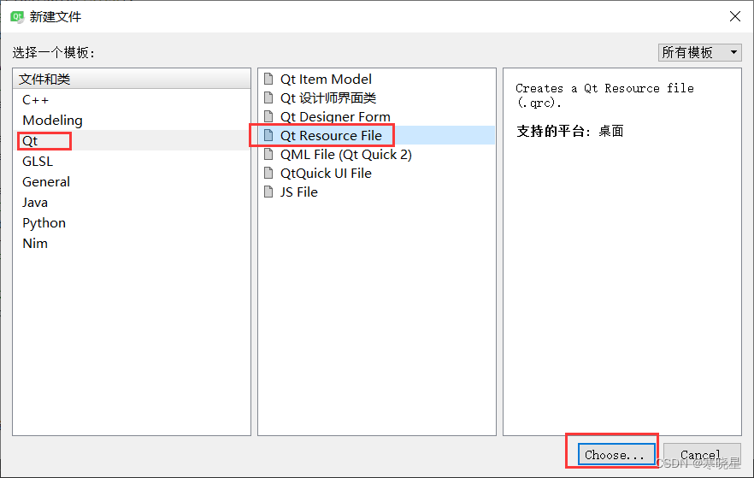Select the Java category
754x478 pixels.
(132, 203)
